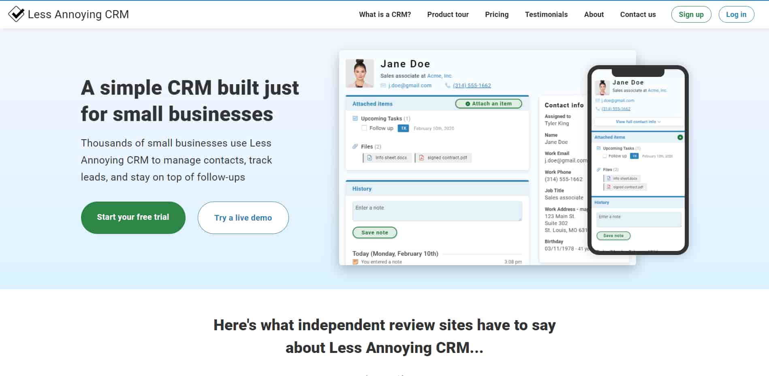Image resolution: width=769 pixels, height=376 pixels.
Task: Click Start your free trial
Action: click(x=132, y=217)
